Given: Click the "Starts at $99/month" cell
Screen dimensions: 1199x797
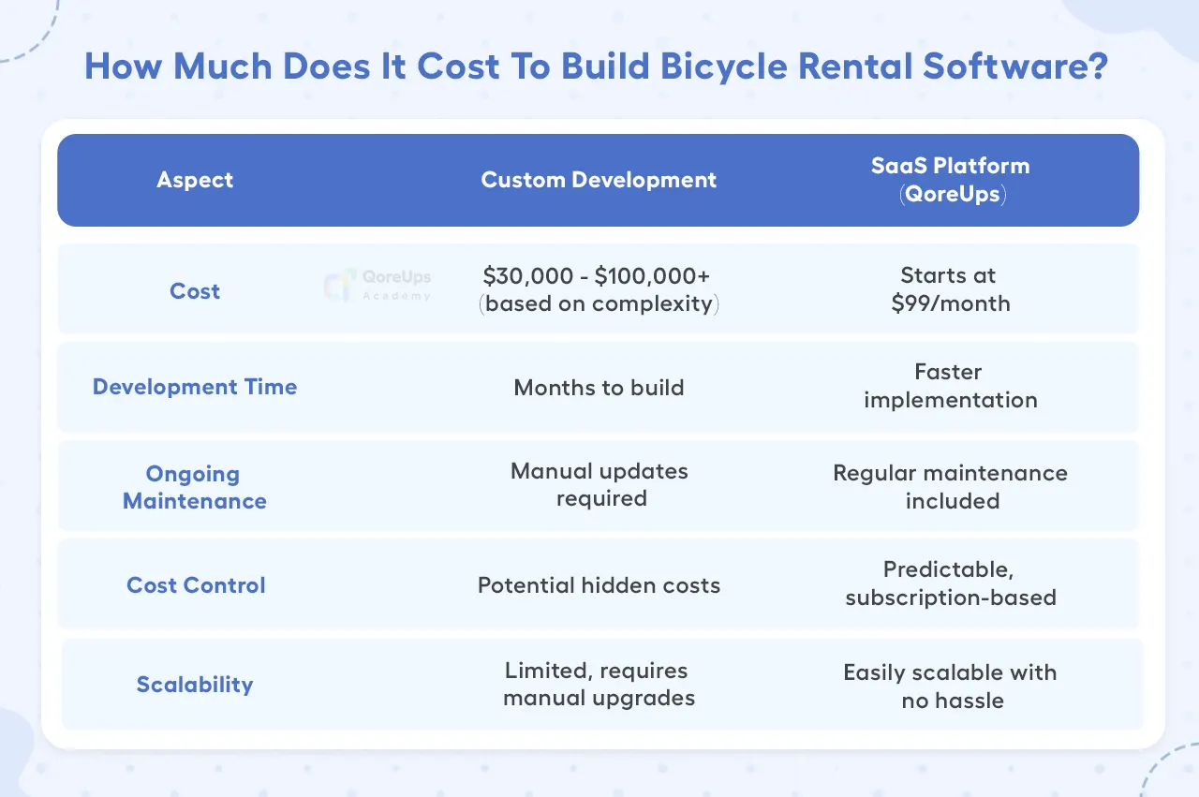Looking at the screenshot, I should (950, 289).
